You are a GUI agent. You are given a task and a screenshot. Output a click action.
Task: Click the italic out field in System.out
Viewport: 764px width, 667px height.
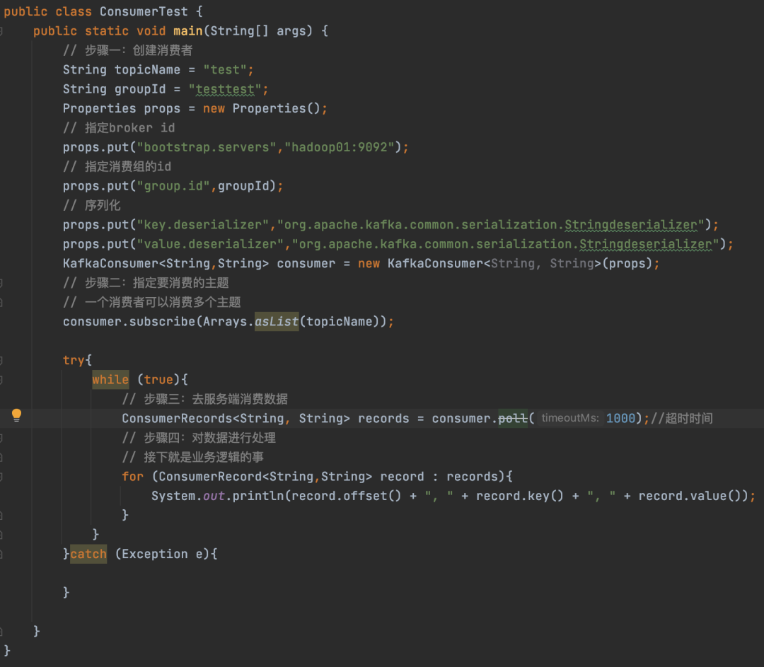214,496
